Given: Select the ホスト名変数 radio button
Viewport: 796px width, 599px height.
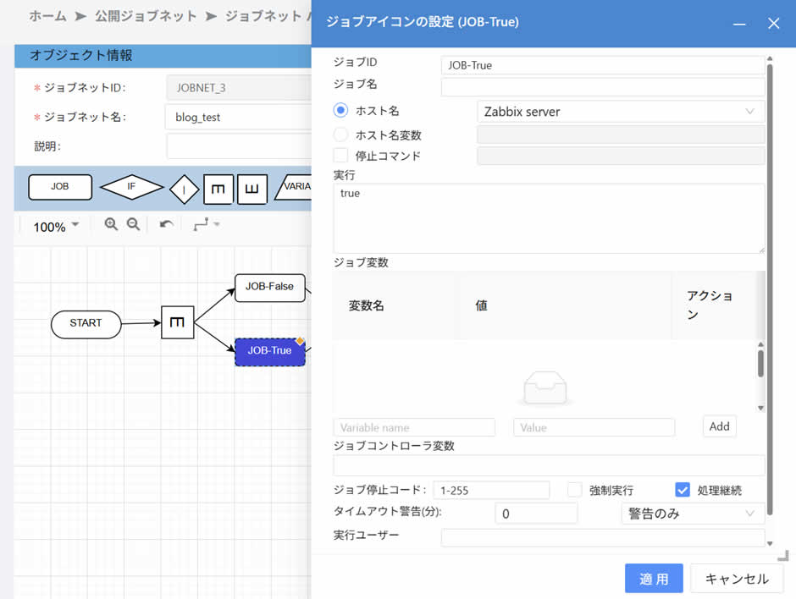Looking at the screenshot, I should (341, 135).
